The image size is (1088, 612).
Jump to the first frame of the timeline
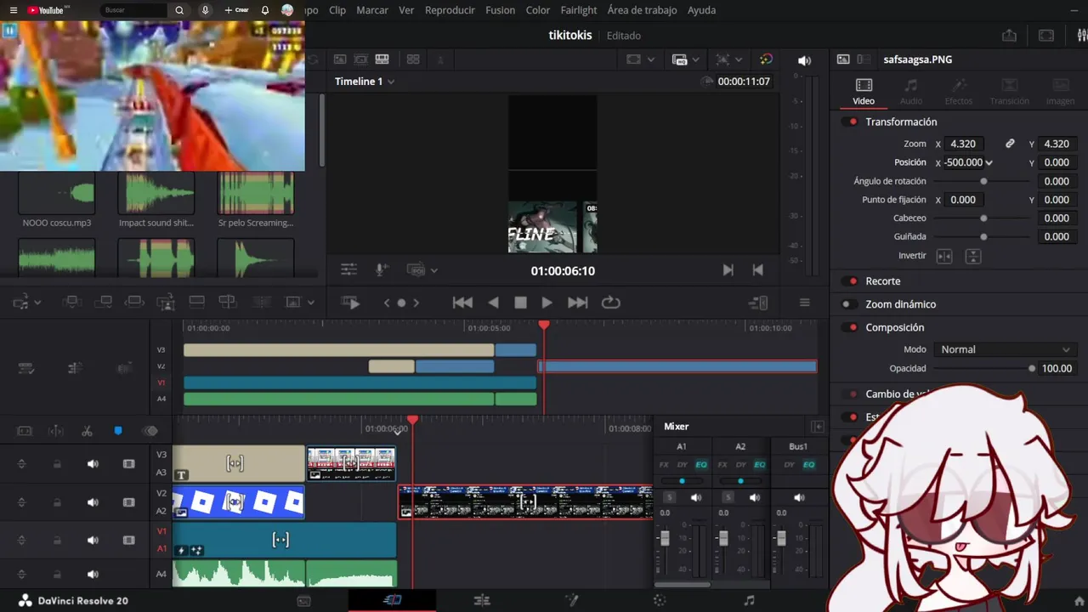[462, 303]
